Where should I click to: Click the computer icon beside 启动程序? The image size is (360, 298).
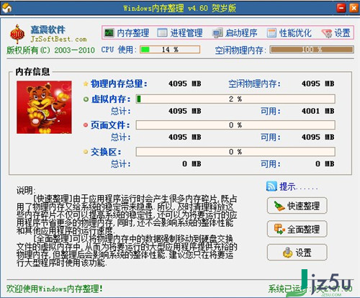[x=217, y=33]
